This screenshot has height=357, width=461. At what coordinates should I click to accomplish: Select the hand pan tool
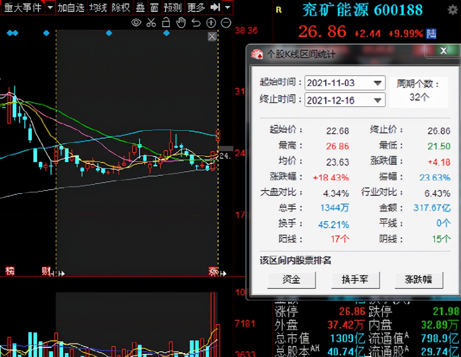point(181,23)
